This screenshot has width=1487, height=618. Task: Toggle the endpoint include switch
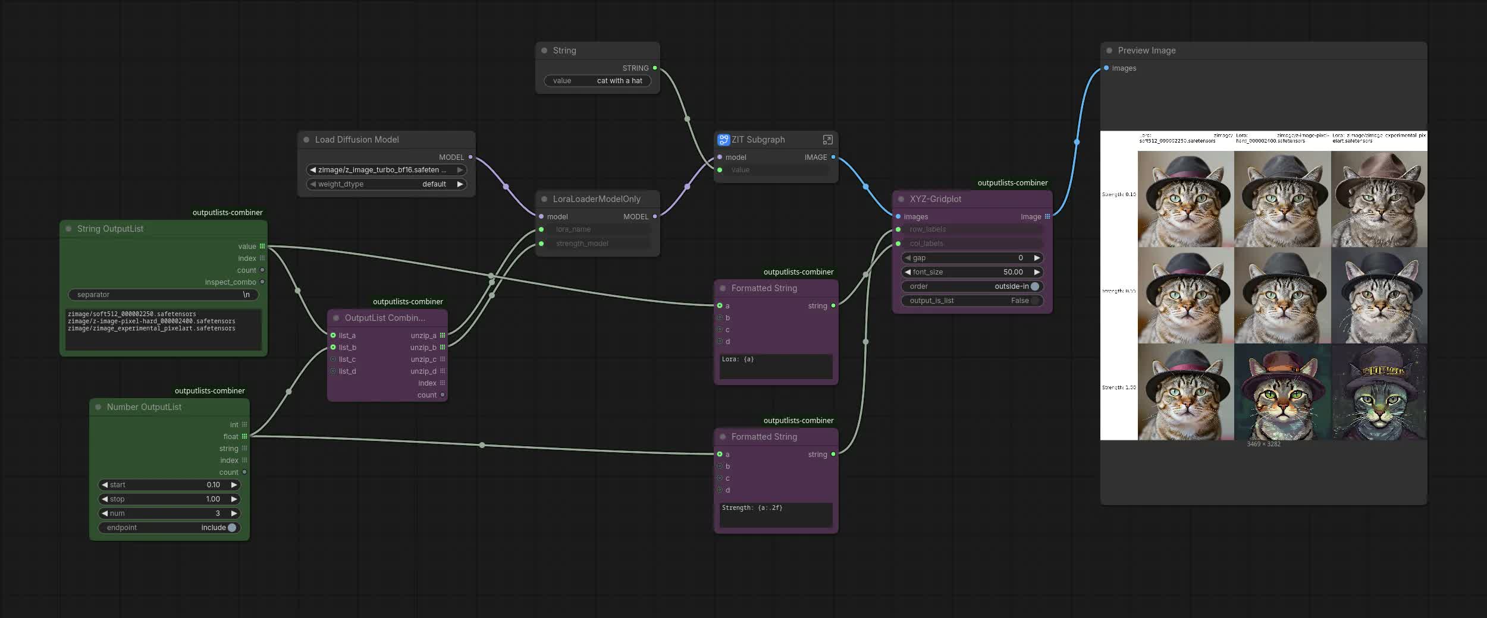(x=232, y=528)
